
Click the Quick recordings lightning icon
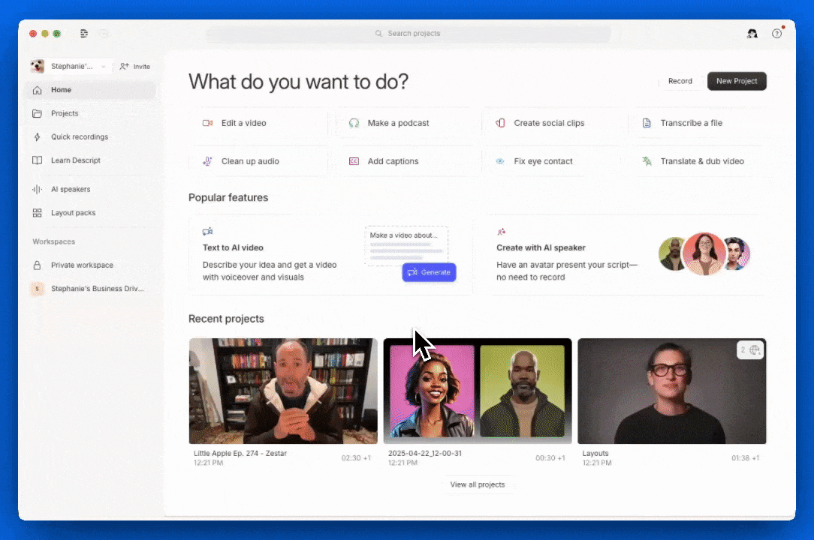pyautogui.click(x=38, y=137)
